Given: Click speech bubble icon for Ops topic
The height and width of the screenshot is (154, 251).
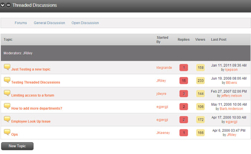Looking at the screenshot, I should pyautogui.click(x=7, y=132).
